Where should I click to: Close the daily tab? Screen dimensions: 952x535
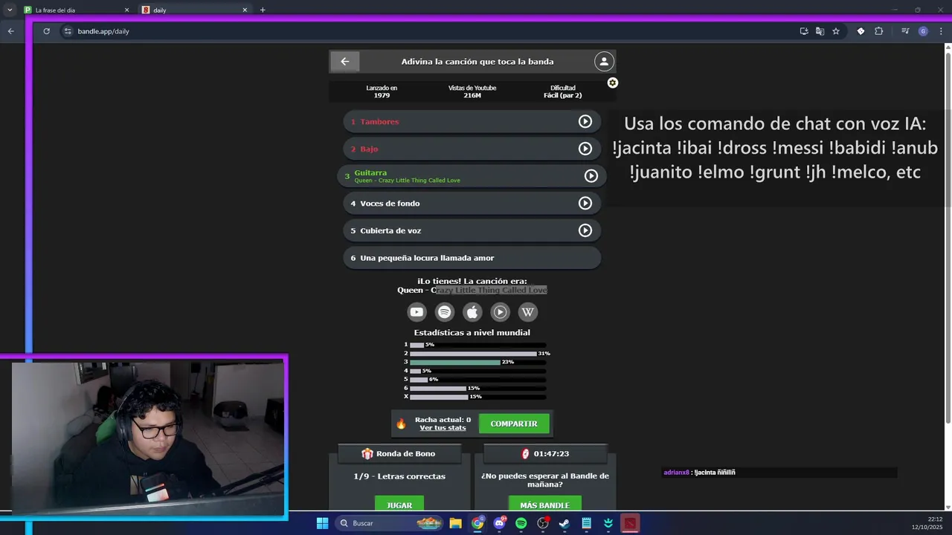click(x=245, y=10)
